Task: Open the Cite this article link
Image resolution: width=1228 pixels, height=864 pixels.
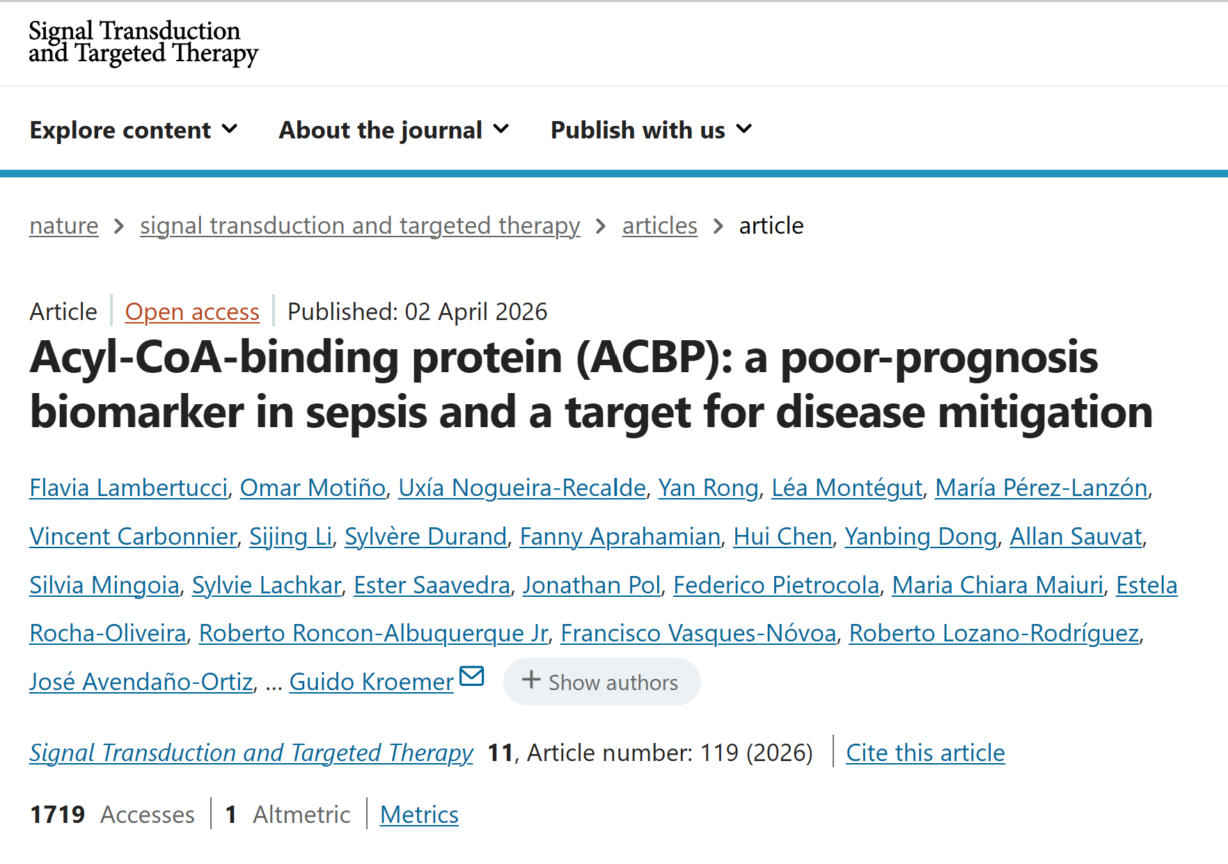Action: point(925,753)
